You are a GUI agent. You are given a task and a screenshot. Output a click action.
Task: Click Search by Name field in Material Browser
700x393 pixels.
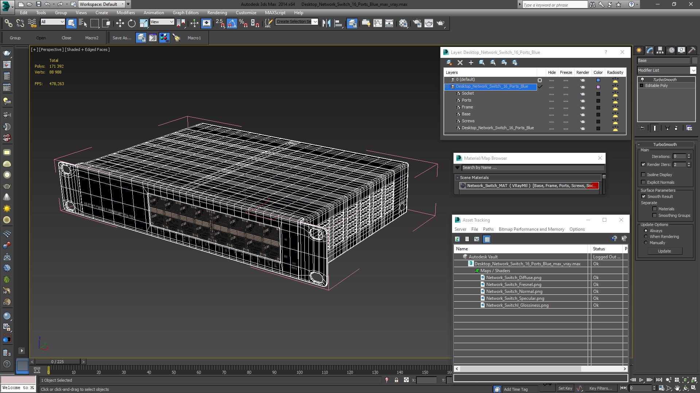(532, 168)
